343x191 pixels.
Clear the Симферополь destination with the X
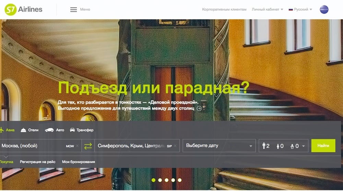(175, 146)
